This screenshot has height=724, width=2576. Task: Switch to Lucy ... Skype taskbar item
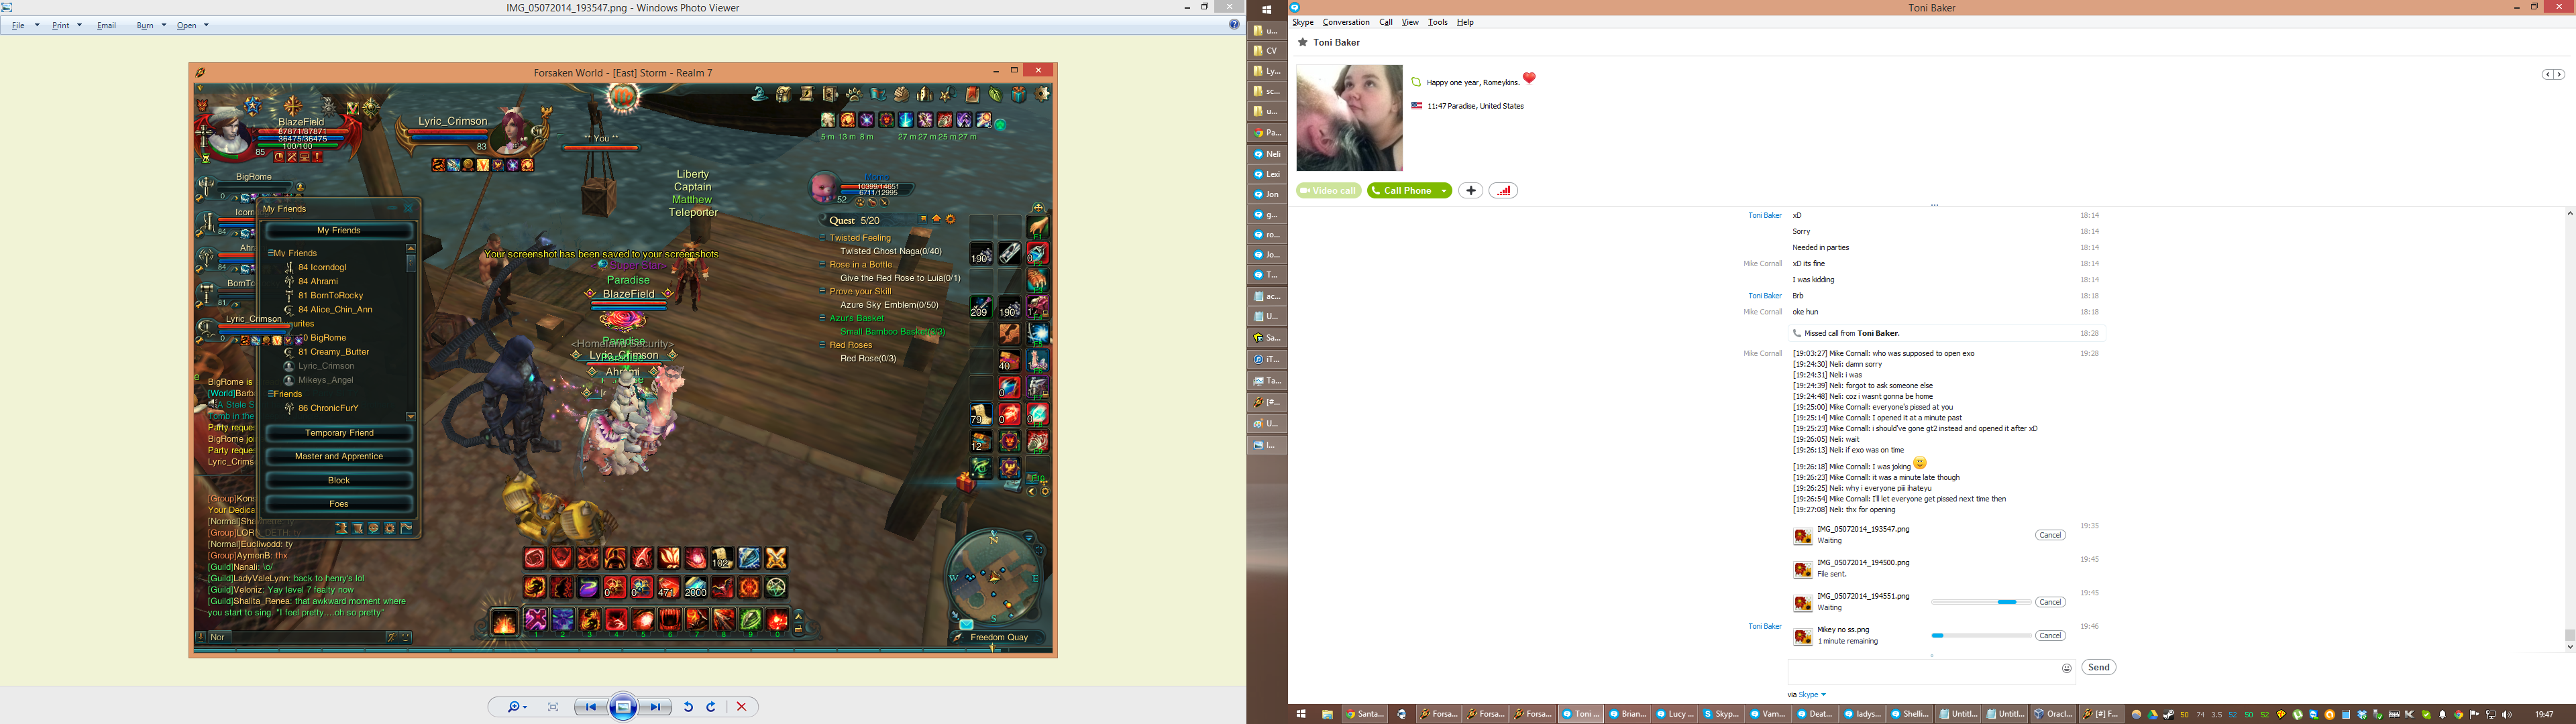pos(1675,714)
